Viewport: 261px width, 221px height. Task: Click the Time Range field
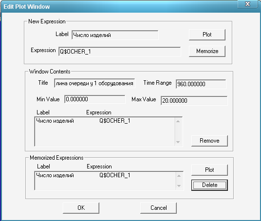pyautogui.click(x=201, y=84)
